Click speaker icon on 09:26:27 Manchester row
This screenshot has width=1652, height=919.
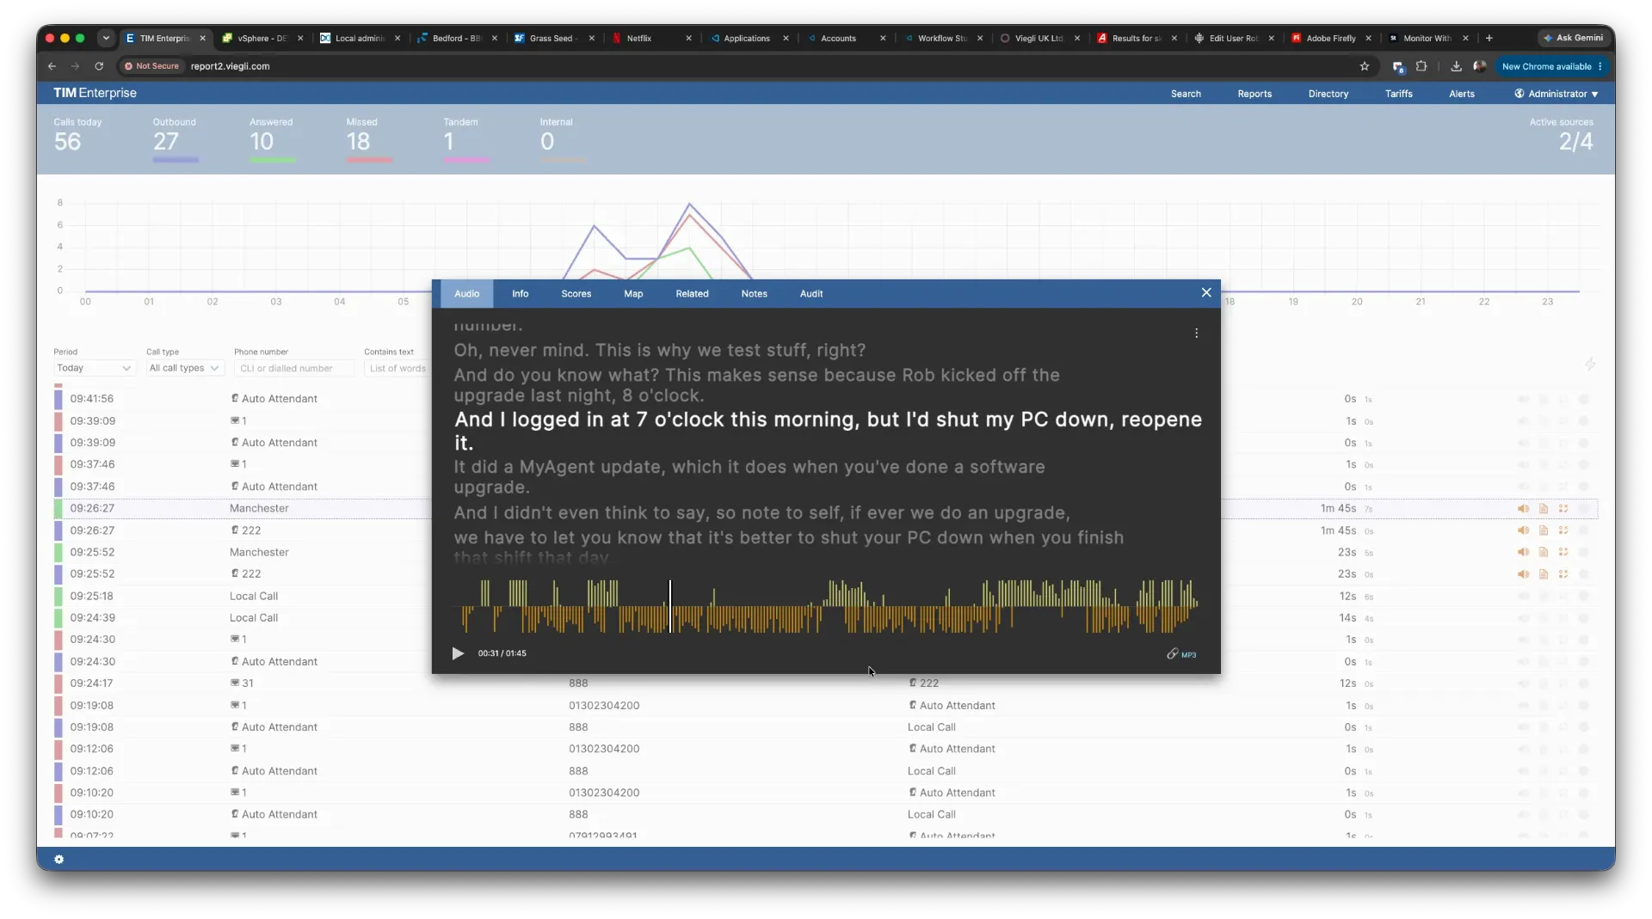click(1524, 509)
